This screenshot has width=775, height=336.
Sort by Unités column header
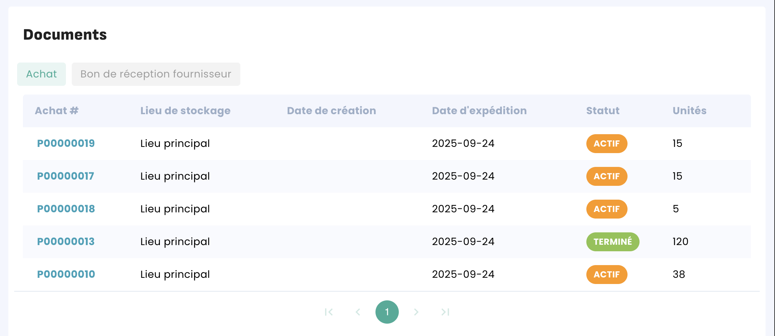pos(689,111)
